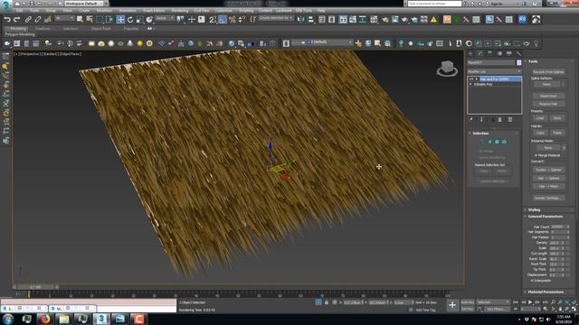The height and width of the screenshot is (325, 579).
Task: Click the Recomb From Splines button
Action: [548, 72]
